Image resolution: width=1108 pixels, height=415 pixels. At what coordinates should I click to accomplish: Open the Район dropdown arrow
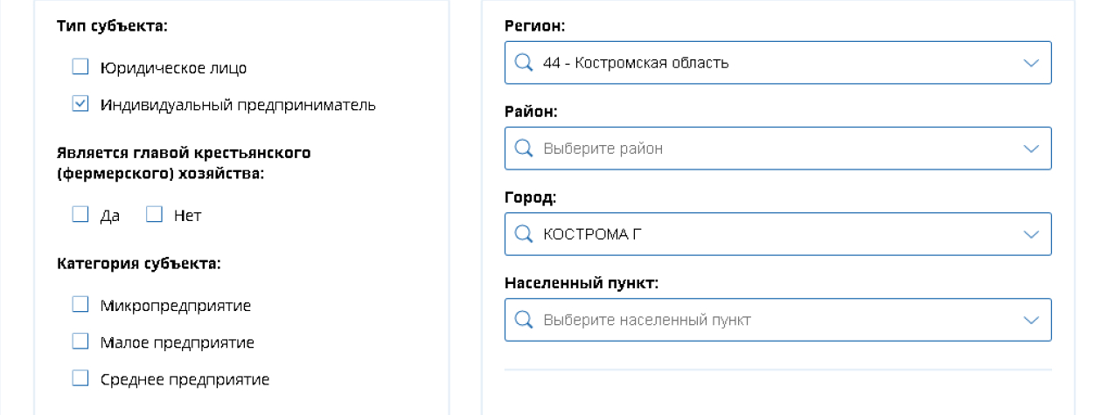(1031, 149)
